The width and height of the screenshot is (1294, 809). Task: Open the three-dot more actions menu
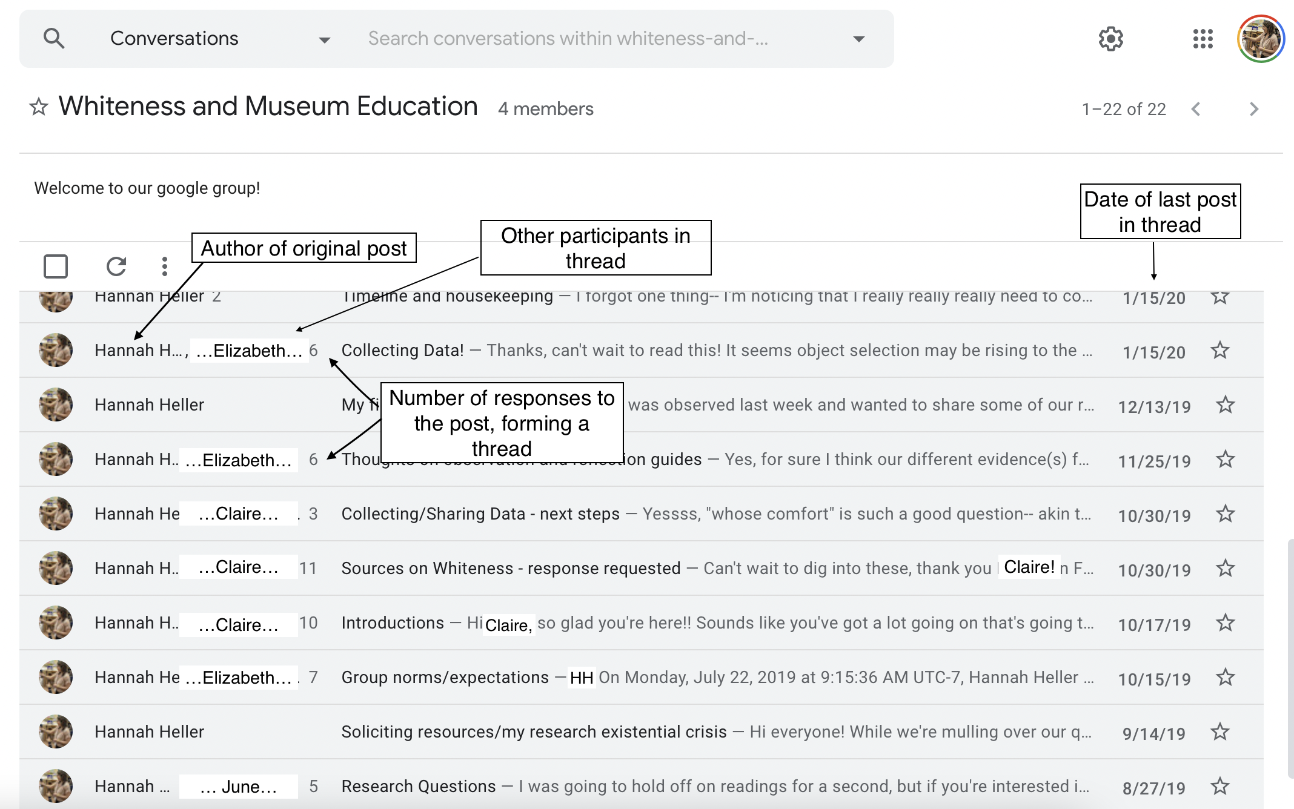[x=164, y=266]
